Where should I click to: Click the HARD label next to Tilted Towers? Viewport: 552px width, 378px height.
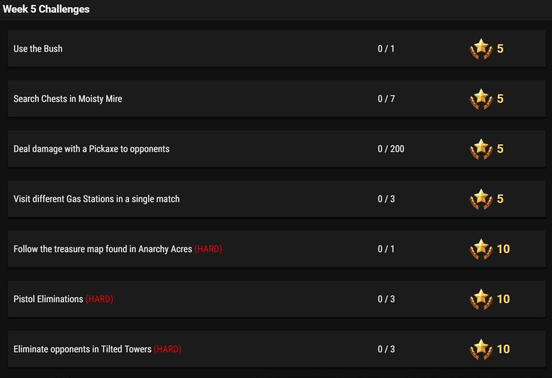[x=167, y=349]
